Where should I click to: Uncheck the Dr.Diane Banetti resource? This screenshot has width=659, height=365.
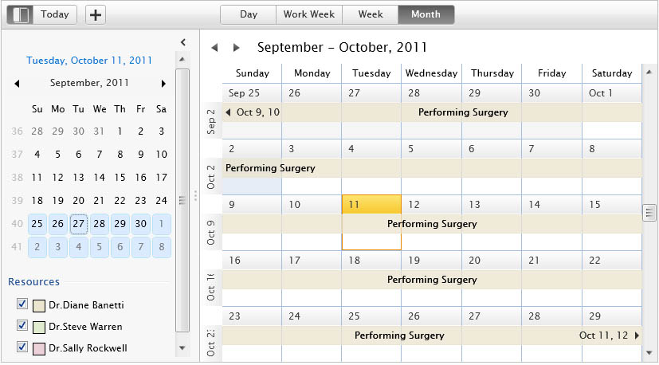[x=22, y=304]
